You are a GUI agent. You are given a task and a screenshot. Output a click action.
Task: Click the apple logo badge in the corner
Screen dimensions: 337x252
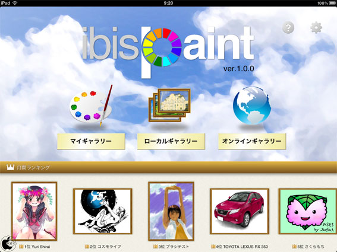tap(8, 244)
